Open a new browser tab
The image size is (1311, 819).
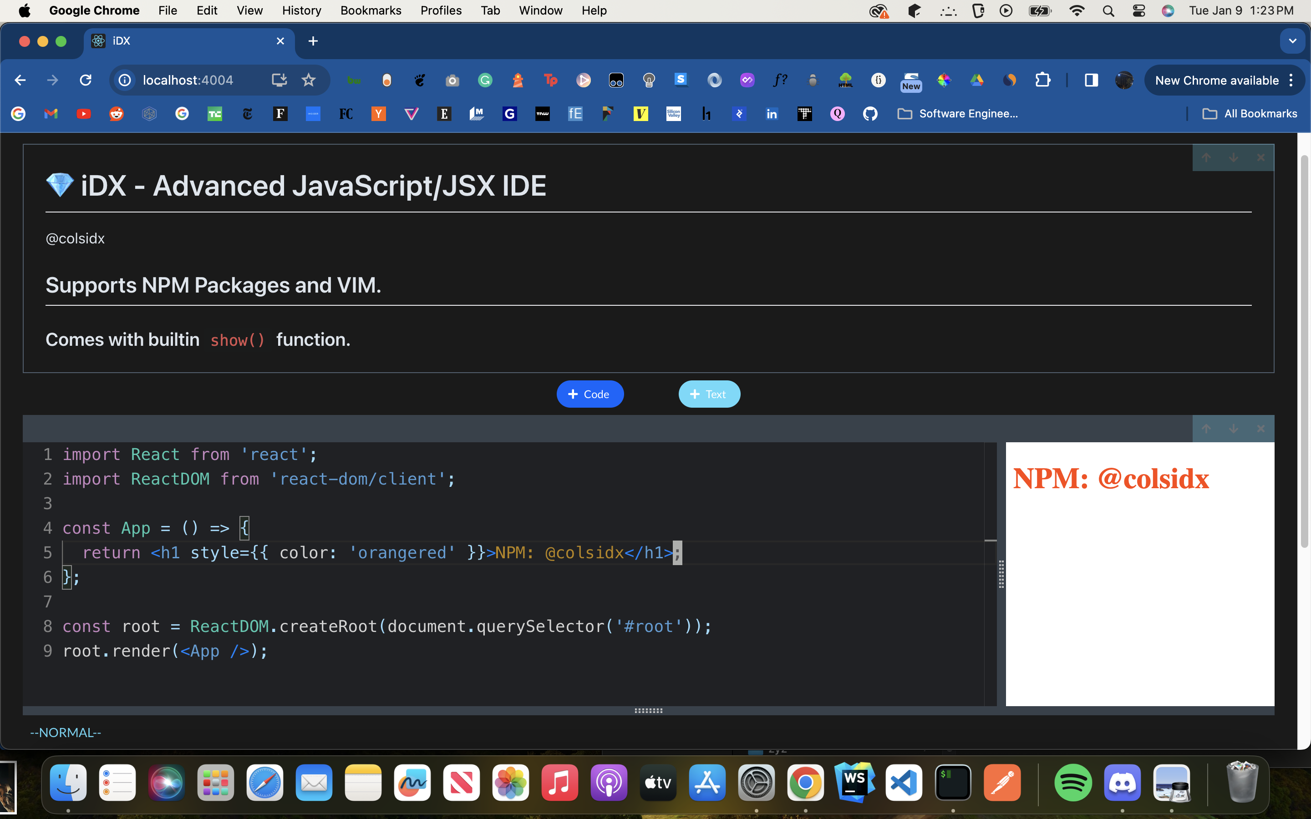tap(313, 41)
